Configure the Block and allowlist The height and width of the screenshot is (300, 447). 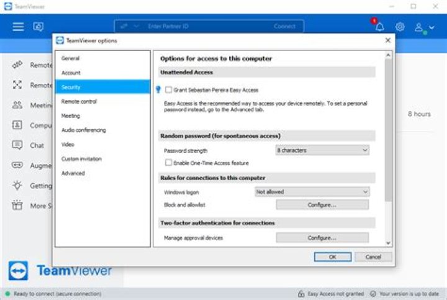322,205
